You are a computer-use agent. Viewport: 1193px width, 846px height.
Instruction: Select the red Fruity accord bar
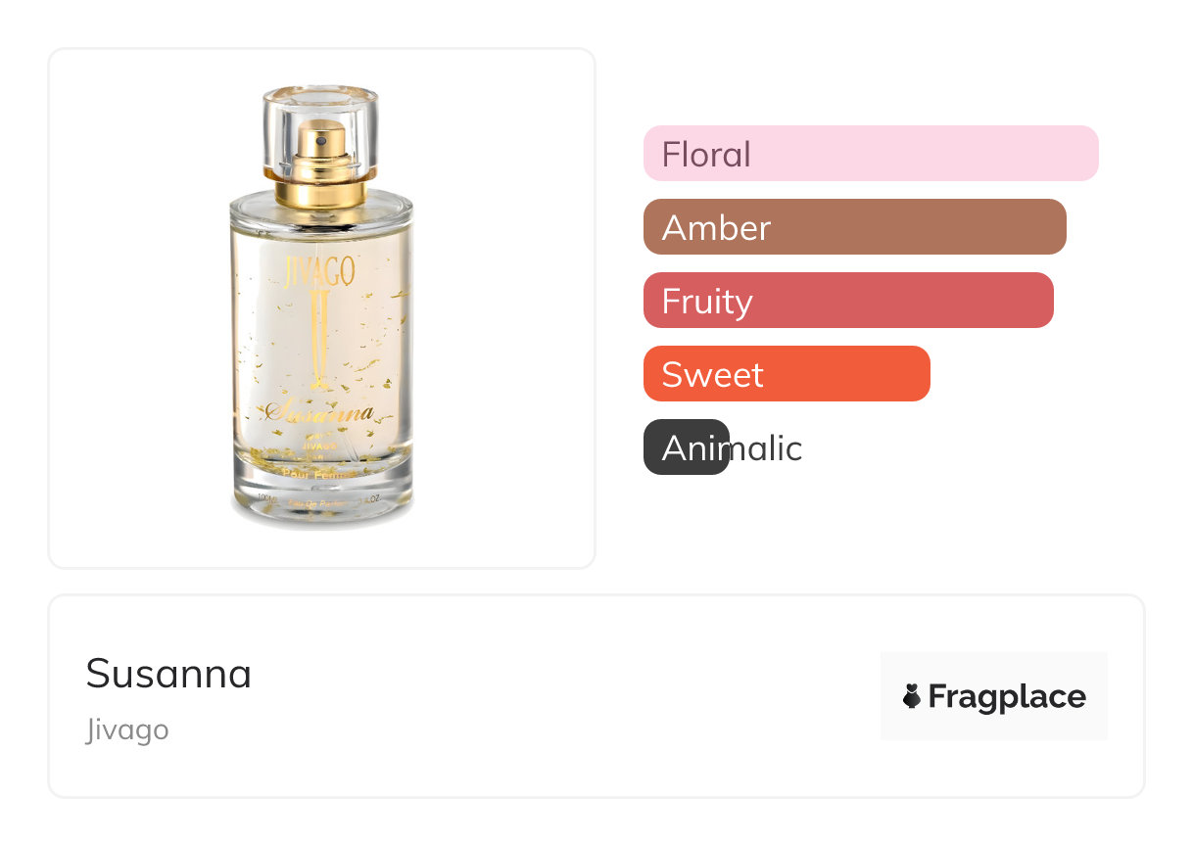(848, 301)
